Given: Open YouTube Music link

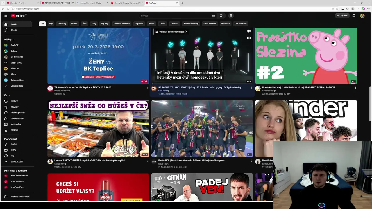Looking at the screenshot, I should 17,181.
